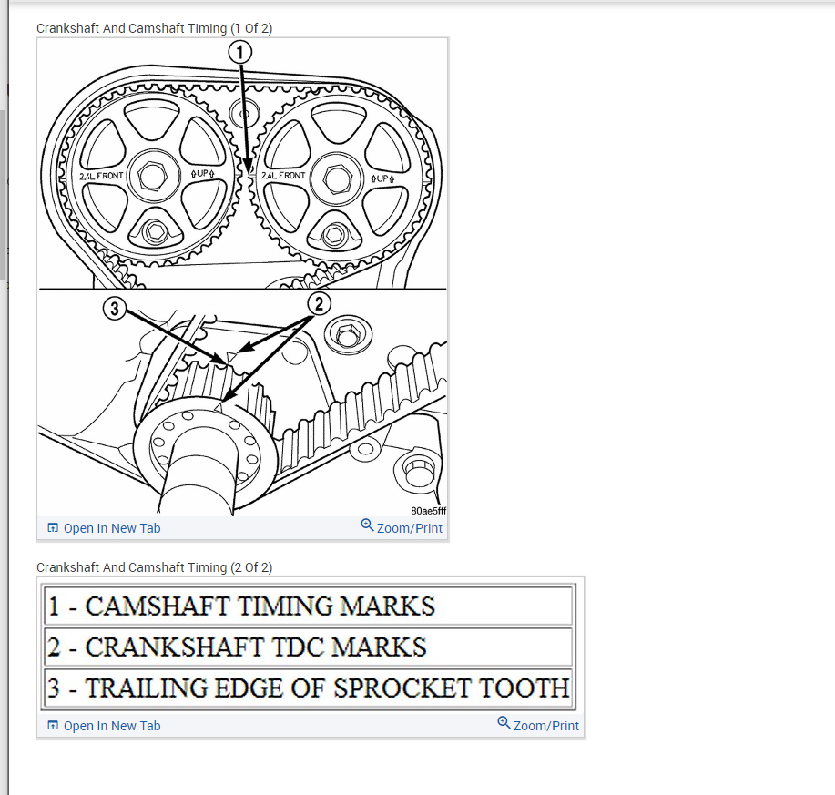This screenshot has width=835, height=795.
Task: Click the '2 - CRANKSHAFT TDC MARKS' legend row
Action: 309,647
